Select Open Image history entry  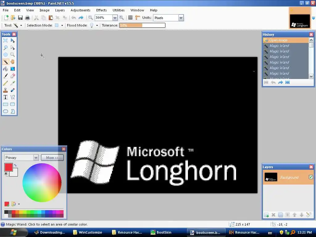pos(286,40)
